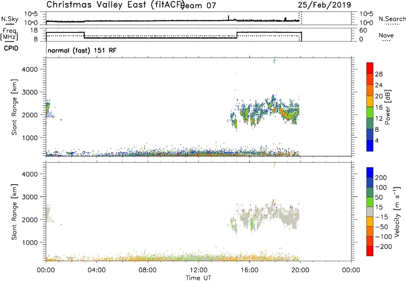Click the frequency step-down near 03:00
The width and height of the screenshot is (406, 281).
pyautogui.click(x=84, y=35)
